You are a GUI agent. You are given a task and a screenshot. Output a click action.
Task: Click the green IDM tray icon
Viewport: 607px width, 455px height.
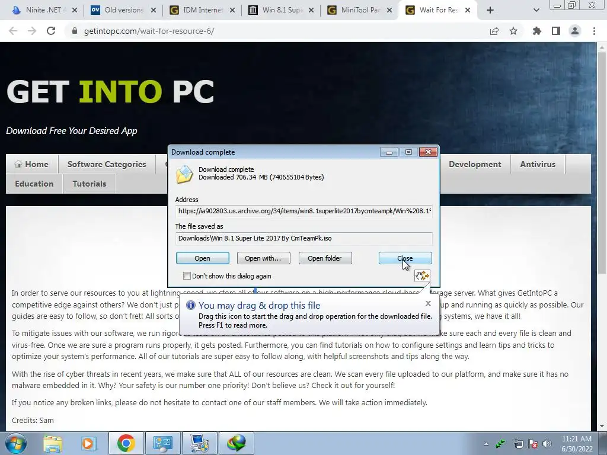501,443
